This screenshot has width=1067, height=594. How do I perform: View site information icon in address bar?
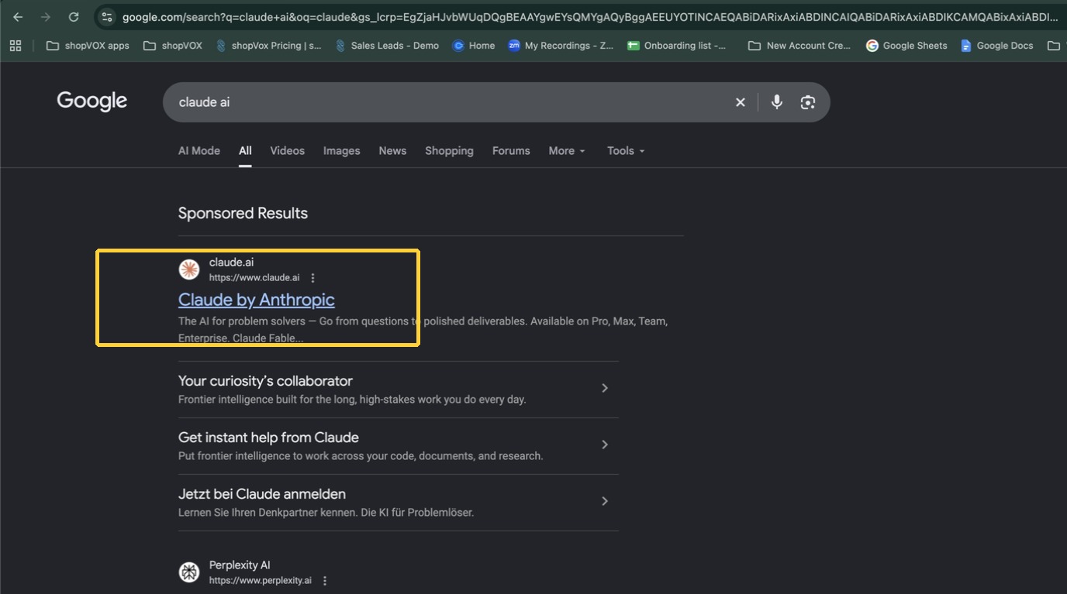click(107, 17)
